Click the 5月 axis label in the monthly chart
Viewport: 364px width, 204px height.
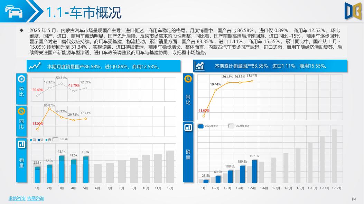85,188
